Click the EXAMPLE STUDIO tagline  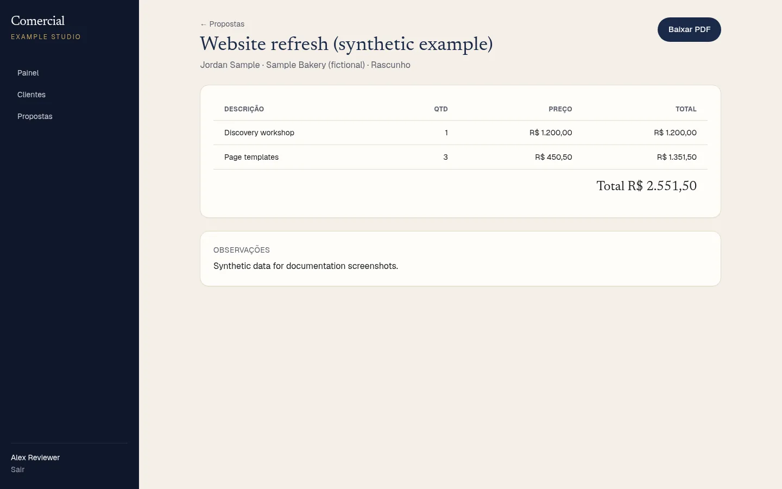[x=46, y=37]
